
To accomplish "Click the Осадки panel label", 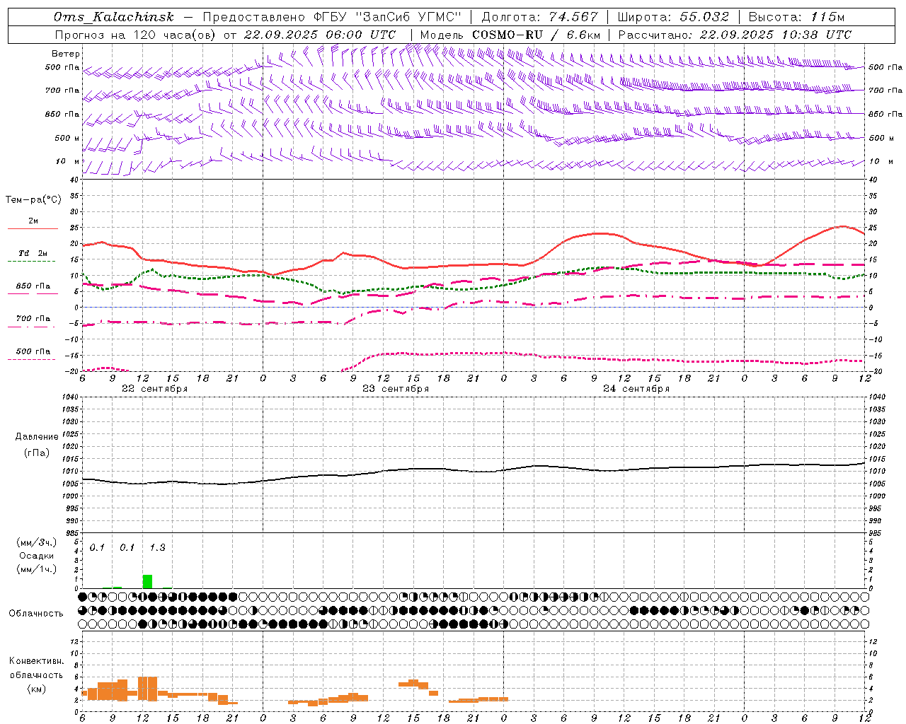I will (x=36, y=556).
